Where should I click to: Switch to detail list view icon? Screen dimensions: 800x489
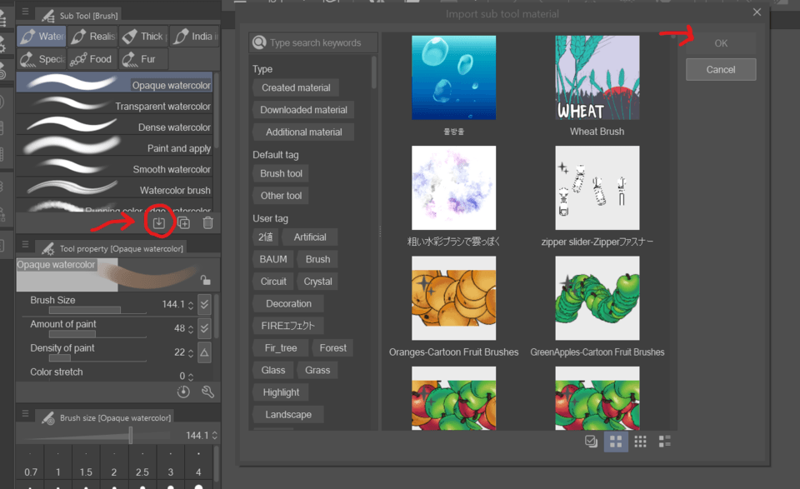pyautogui.click(x=664, y=442)
